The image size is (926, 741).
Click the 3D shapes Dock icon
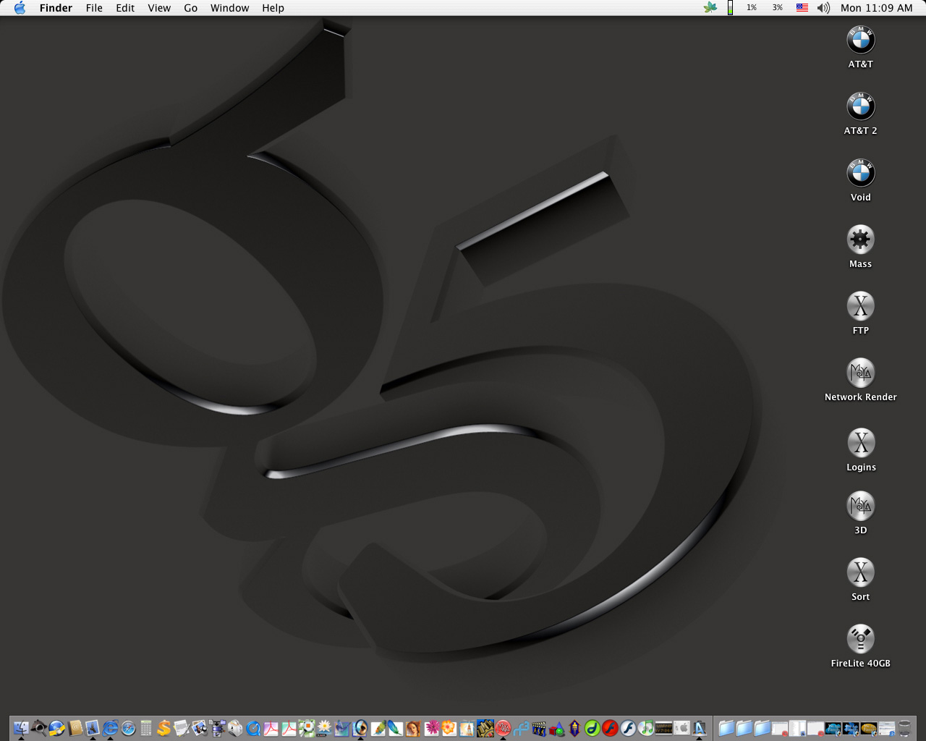tap(556, 727)
